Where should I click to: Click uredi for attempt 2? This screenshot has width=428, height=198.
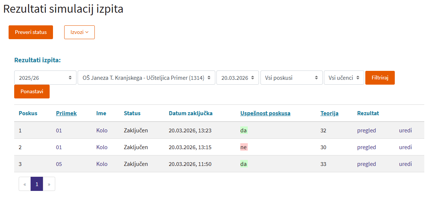click(406, 147)
